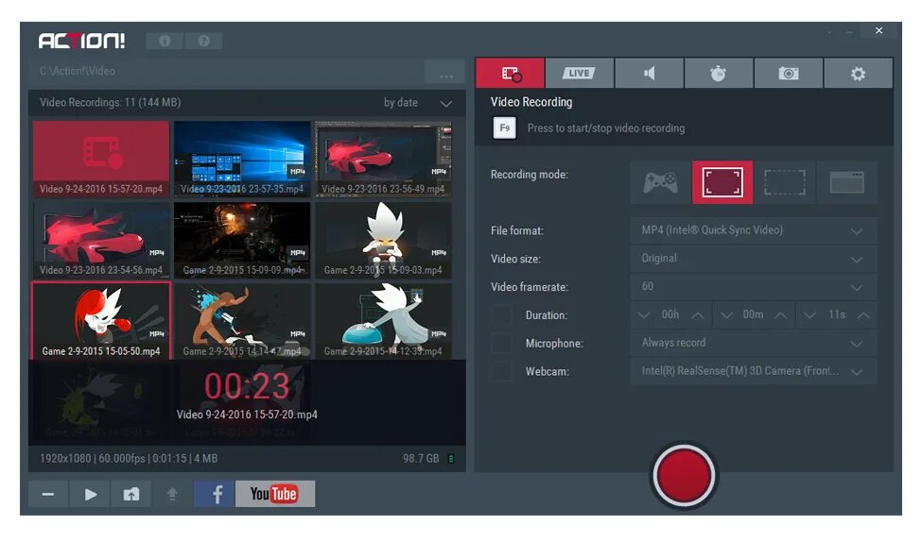Click the info icon next to the Action! logo
922x542 pixels.
(x=165, y=41)
